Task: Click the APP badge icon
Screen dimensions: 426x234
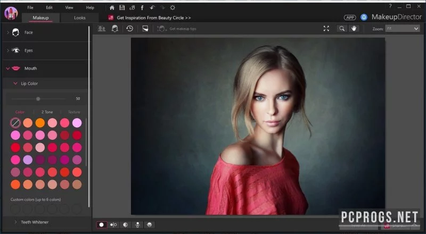Action: point(350,18)
